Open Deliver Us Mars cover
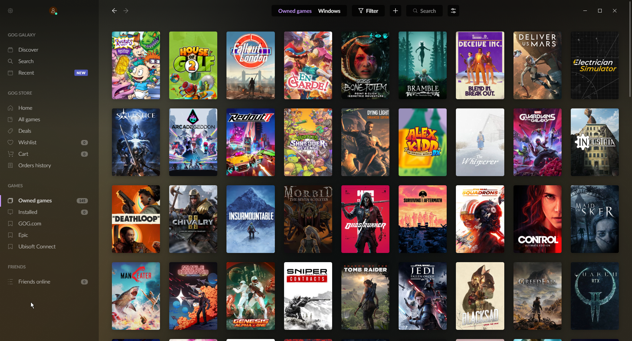 click(x=538, y=65)
